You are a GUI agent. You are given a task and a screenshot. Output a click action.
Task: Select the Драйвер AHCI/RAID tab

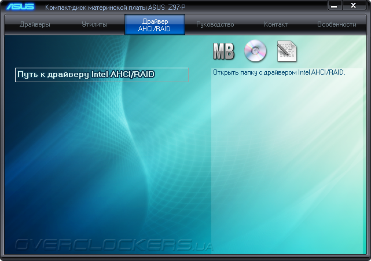(x=155, y=25)
